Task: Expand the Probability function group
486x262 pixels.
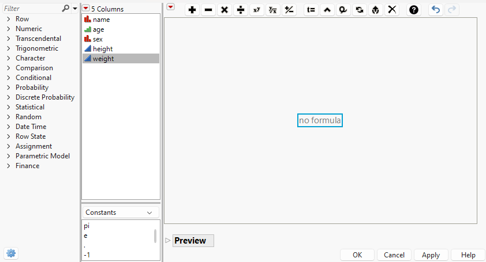Action: click(x=8, y=88)
